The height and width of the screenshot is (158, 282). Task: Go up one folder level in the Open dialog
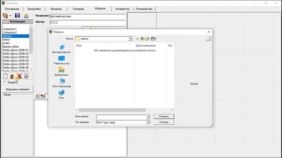point(143,39)
